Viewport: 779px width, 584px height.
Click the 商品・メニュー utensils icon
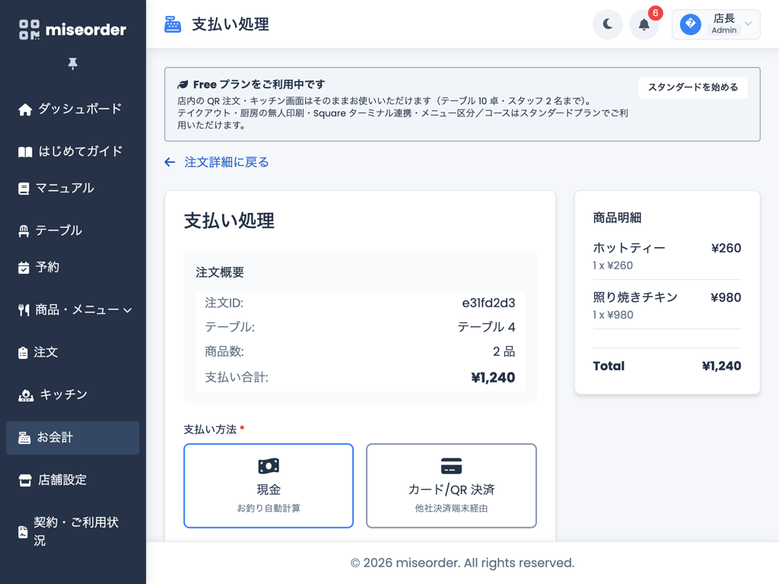pos(24,310)
